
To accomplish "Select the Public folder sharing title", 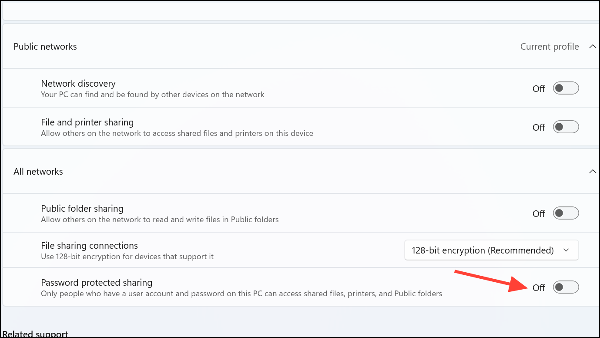I will (x=82, y=209).
